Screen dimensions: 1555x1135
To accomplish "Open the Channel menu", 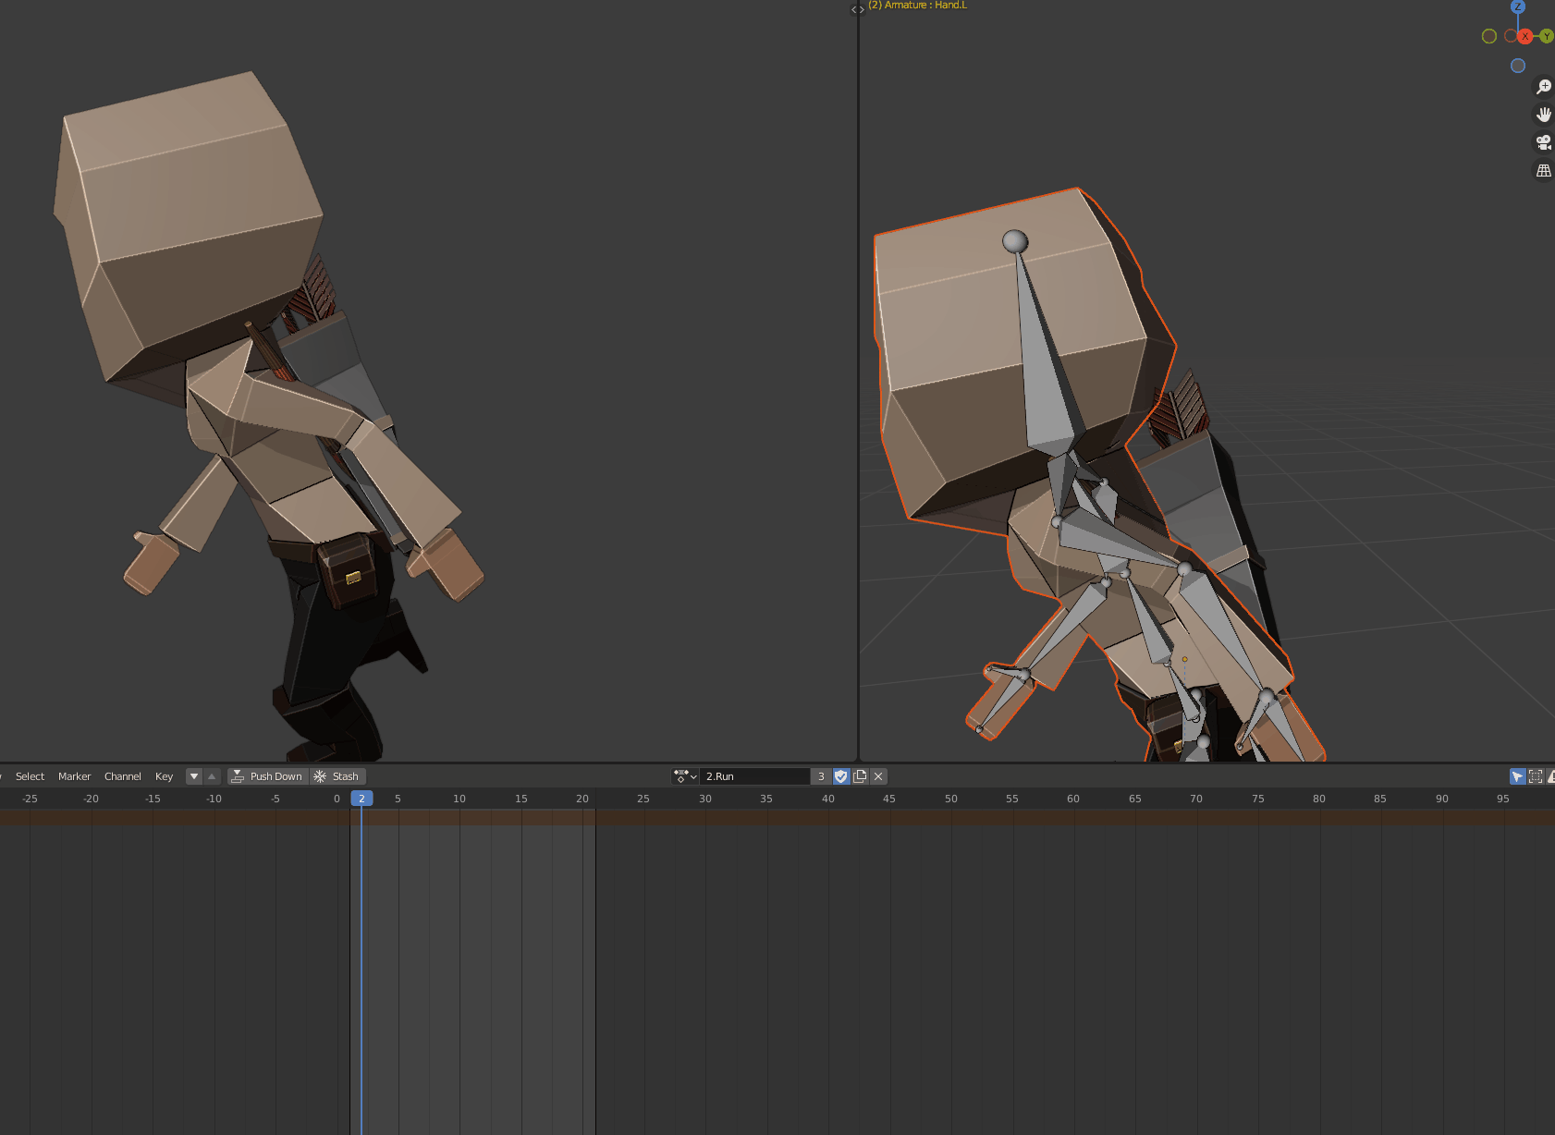I will tap(122, 776).
